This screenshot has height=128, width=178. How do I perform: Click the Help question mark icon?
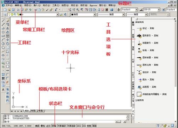coord(111,10)
